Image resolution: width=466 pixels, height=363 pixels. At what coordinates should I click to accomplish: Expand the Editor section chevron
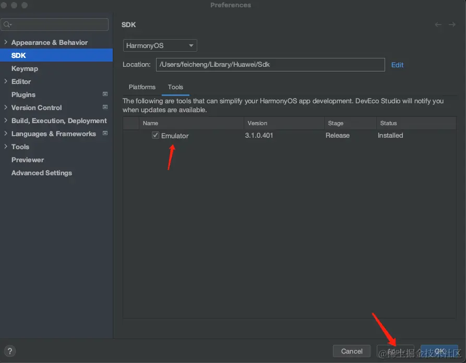[x=6, y=81]
